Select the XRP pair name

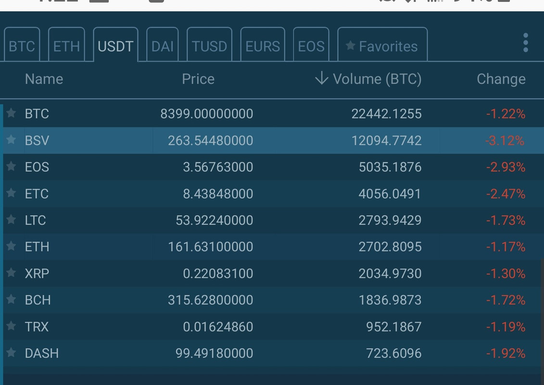(x=37, y=273)
